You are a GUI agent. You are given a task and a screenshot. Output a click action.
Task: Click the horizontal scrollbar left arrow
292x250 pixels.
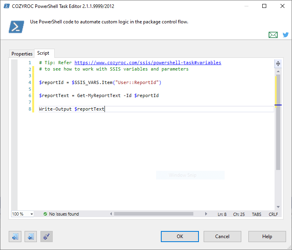tap(111, 214)
